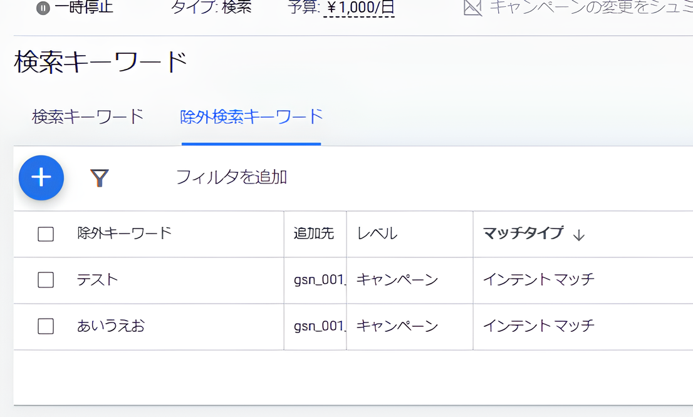
Task: Click the campaign change simulation icon
Action: point(472,8)
